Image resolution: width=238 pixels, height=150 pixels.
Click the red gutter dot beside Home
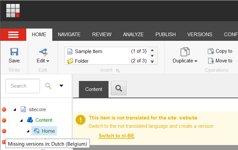coord(4,131)
